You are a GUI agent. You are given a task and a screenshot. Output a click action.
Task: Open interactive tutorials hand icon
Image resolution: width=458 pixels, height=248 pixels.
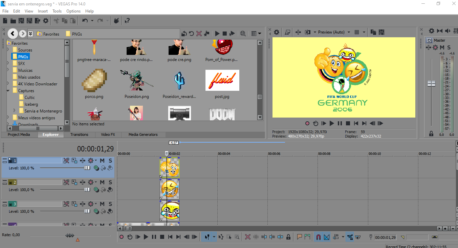click(x=116, y=21)
